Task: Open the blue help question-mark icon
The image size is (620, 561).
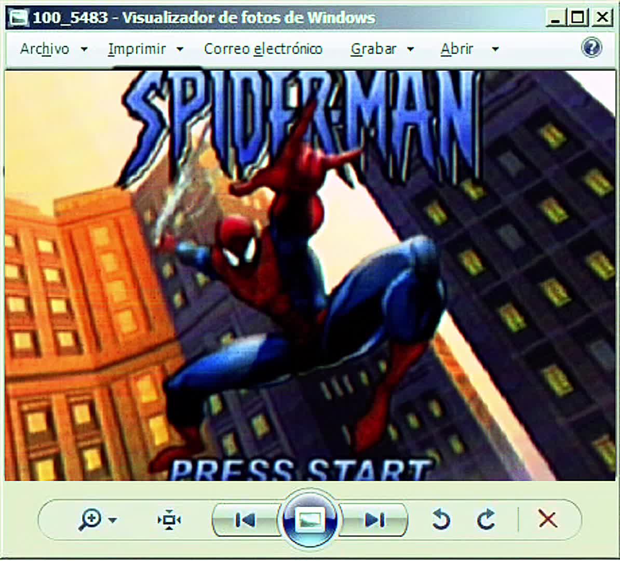Action: pos(591,47)
